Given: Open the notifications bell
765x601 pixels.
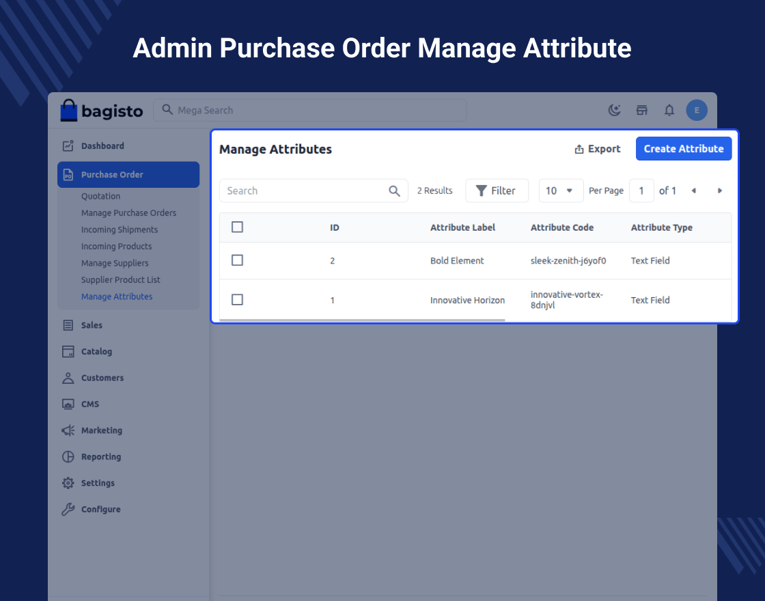Looking at the screenshot, I should [x=669, y=110].
